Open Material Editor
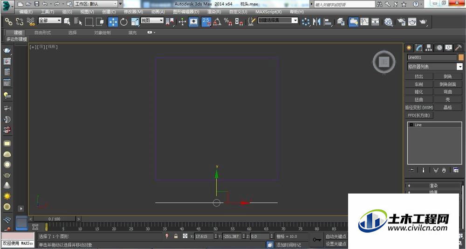The height and width of the screenshot is (249, 466). (388, 22)
